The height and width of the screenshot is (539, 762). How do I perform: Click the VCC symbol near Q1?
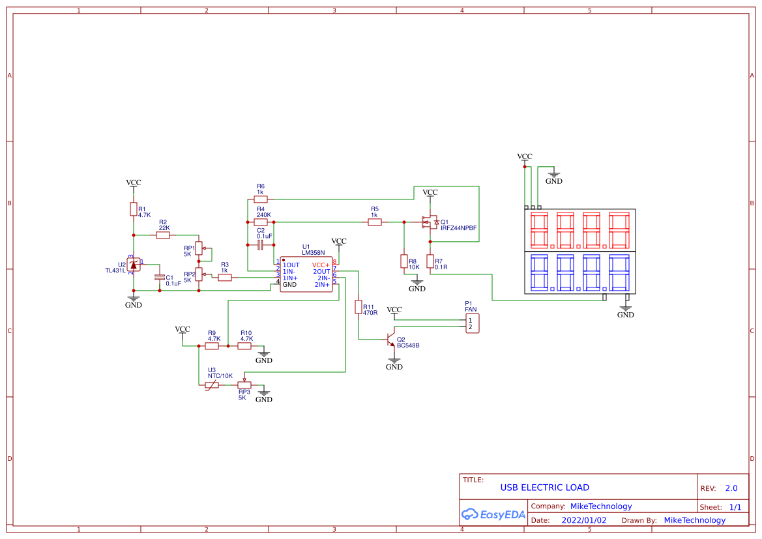pos(431,193)
